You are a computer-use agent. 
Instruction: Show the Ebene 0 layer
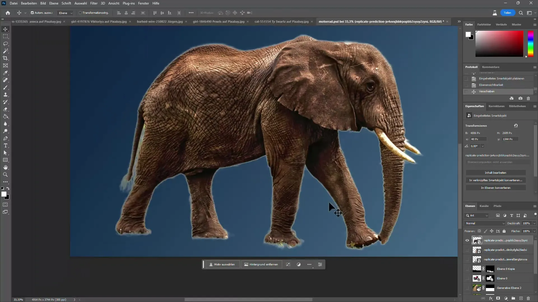tap(467, 279)
